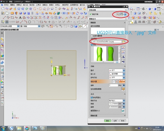Screen dimensions: 164x131
Task: Click the plane dialog icon in target row
Action: 118,14
